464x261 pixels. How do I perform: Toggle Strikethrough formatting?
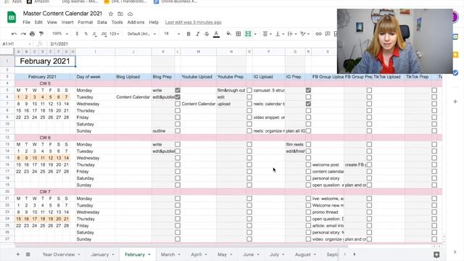tap(207, 34)
